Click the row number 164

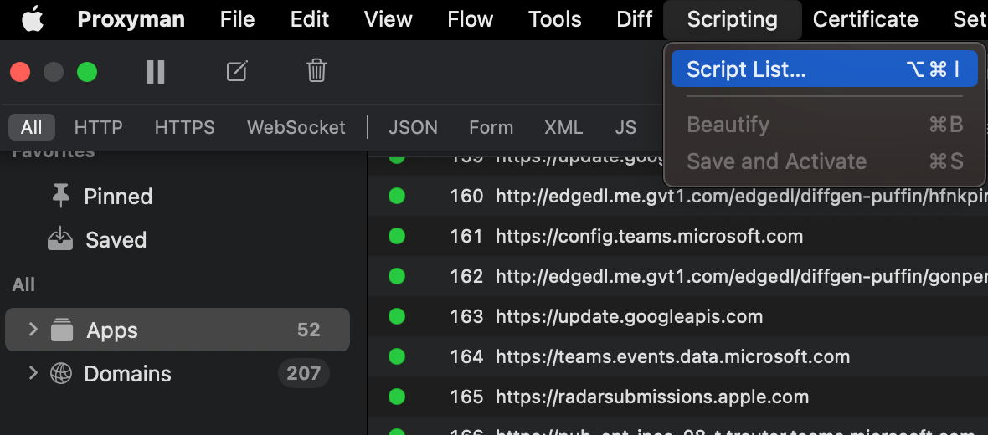pos(466,356)
